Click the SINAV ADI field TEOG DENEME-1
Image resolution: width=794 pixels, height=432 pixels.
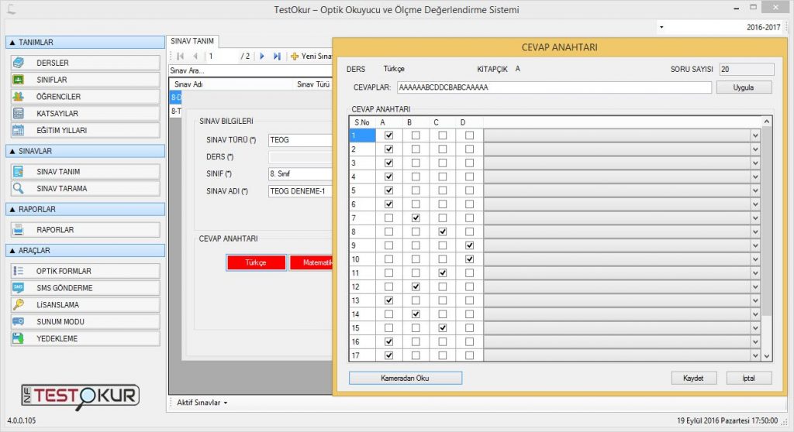300,190
